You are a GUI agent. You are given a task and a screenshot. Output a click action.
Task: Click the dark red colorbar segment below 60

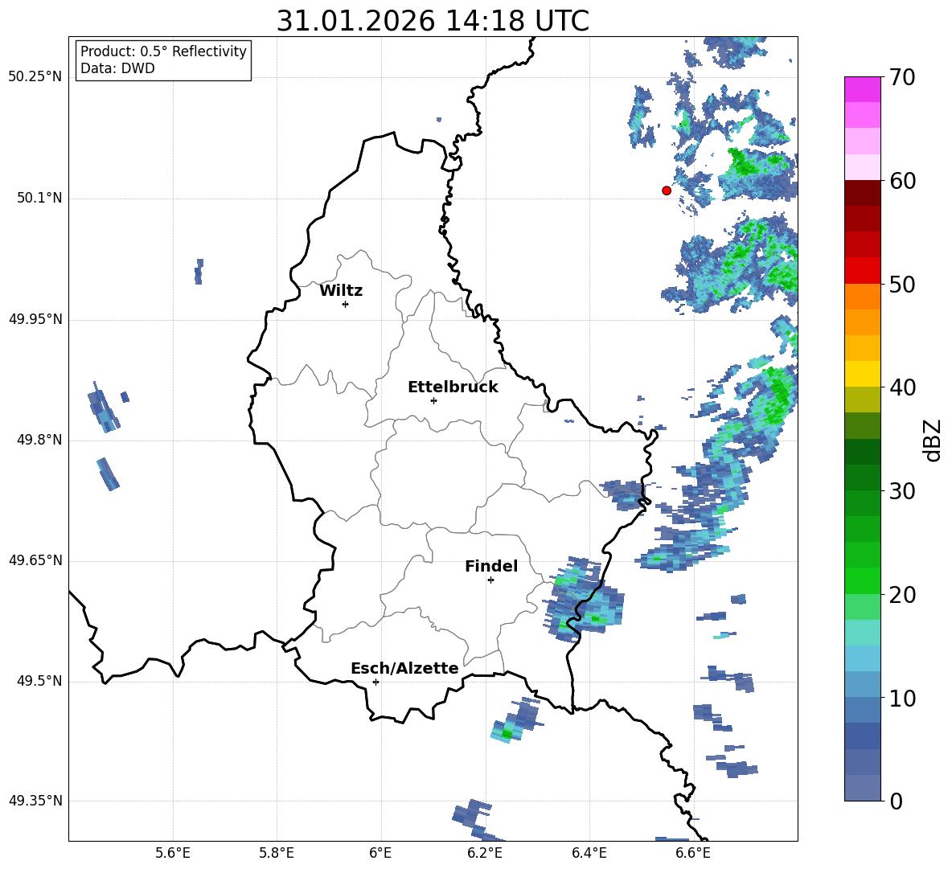(862, 193)
